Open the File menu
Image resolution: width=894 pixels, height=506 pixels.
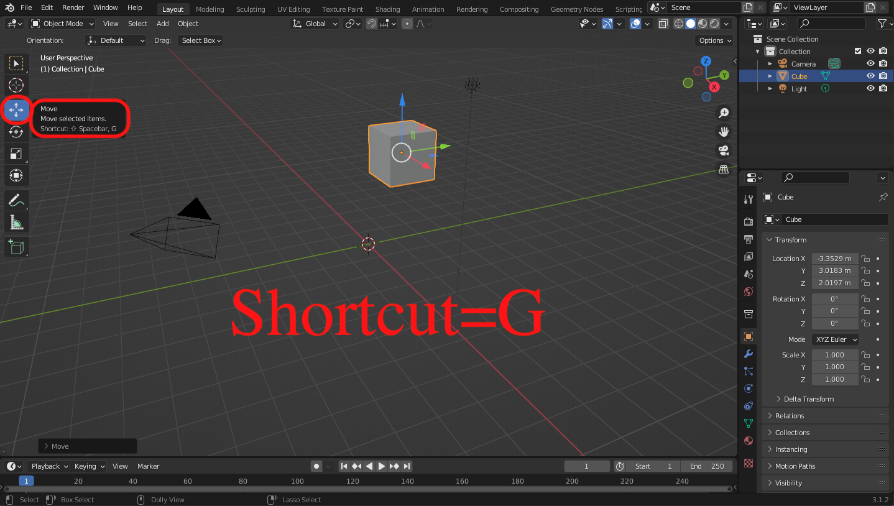coord(26,7)
